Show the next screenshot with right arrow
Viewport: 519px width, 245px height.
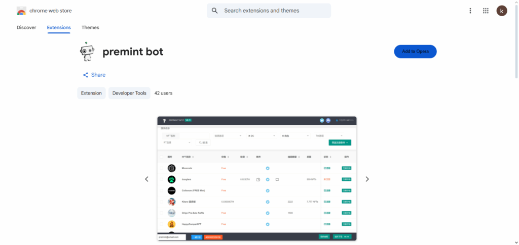[367, 179]
